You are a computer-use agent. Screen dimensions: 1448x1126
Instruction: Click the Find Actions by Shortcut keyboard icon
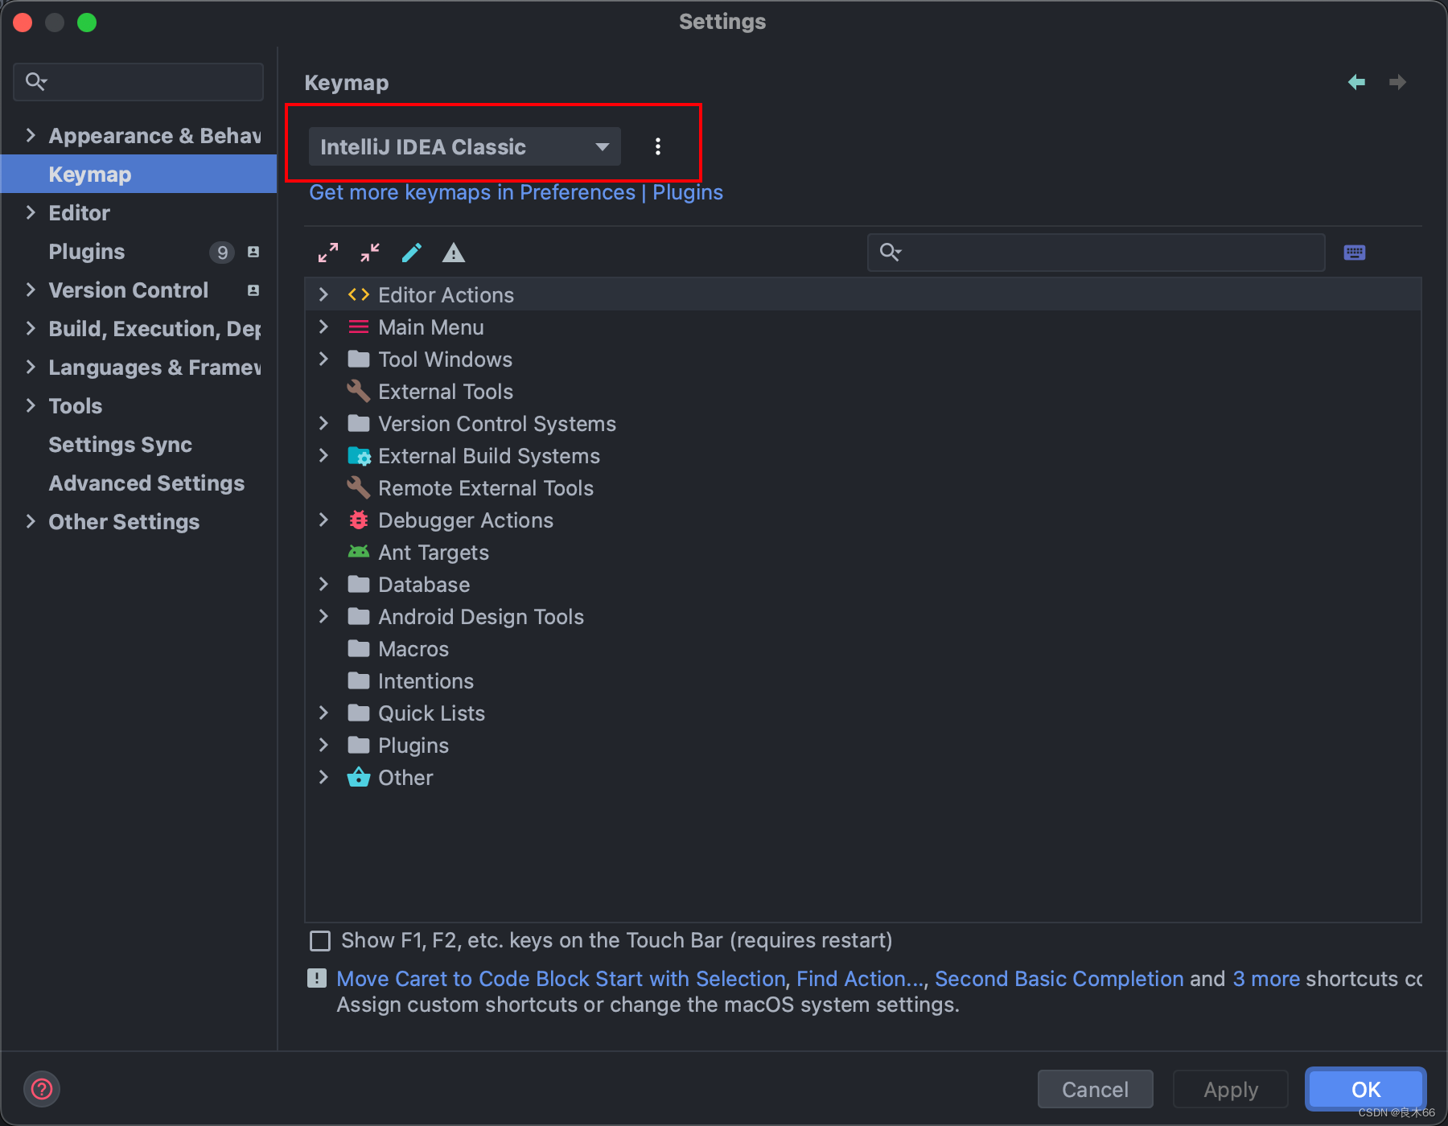click(x=1355, y=253)
